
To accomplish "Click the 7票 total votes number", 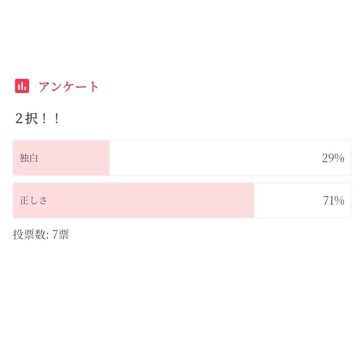I will point(61,235).
